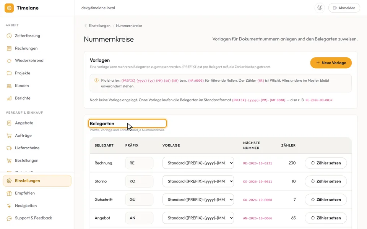Viewport: 367px width, 229px height.
Task: Click Zähler setzen for Storno
Action: pos(326,181)
